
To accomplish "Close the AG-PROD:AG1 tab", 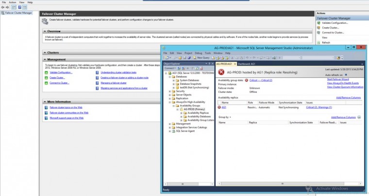I will pyautogui.click(x=235, y=64).
